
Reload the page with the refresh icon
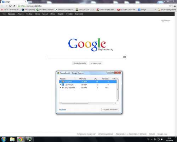pyautogui.click(x=10, y=6)
